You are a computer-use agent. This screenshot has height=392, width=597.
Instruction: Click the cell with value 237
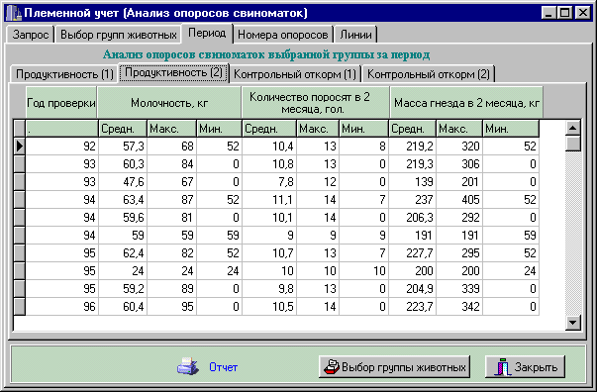412,200
